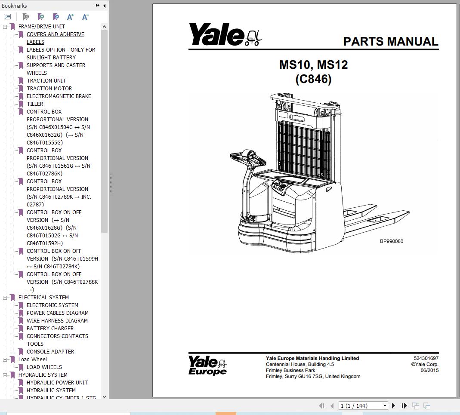The image size is (460, 415).
Task: Click inside the page number input field
Action: point(357,406)
